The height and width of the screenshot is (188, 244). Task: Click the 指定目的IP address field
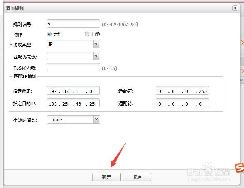73,103
